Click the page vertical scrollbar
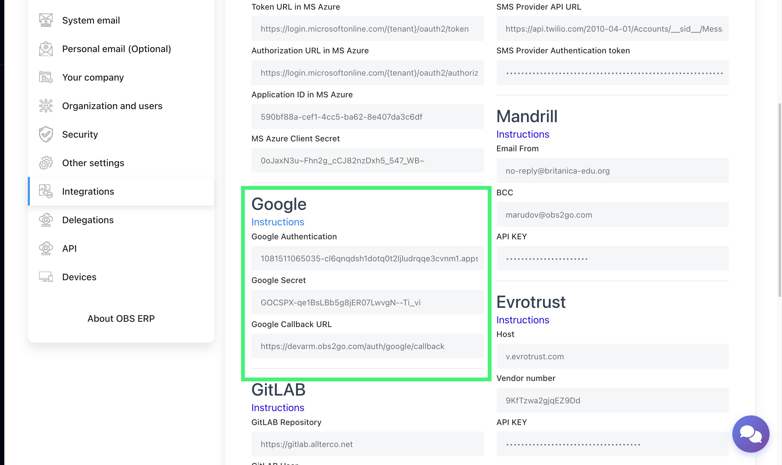The width and height of the screenshot is (782, 465). click(x=780, y=201)
